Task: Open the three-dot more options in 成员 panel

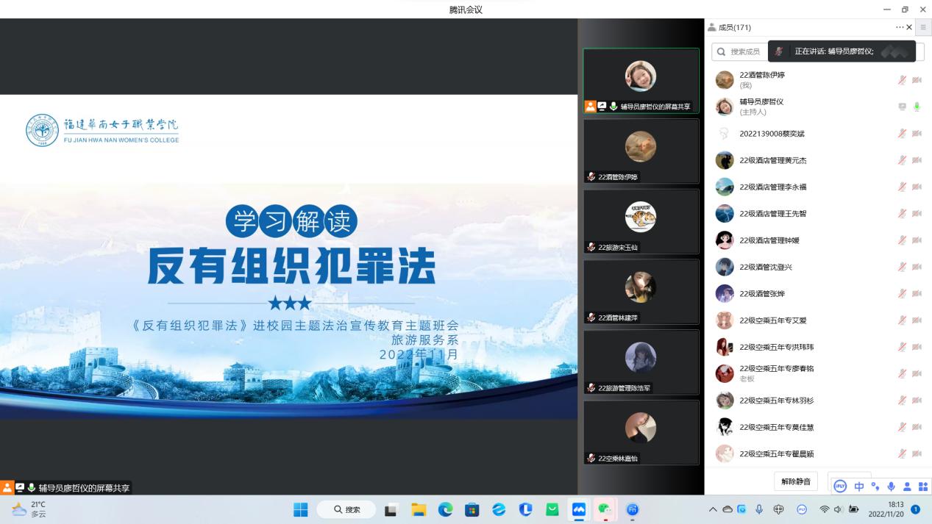Action: 900,27
